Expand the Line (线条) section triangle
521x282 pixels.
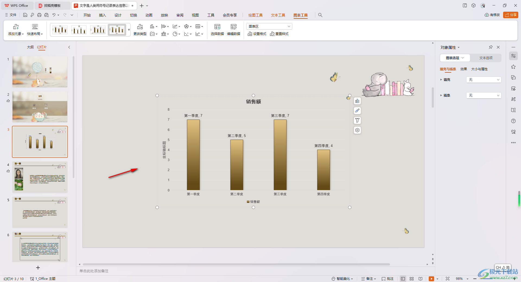point(441,95)
